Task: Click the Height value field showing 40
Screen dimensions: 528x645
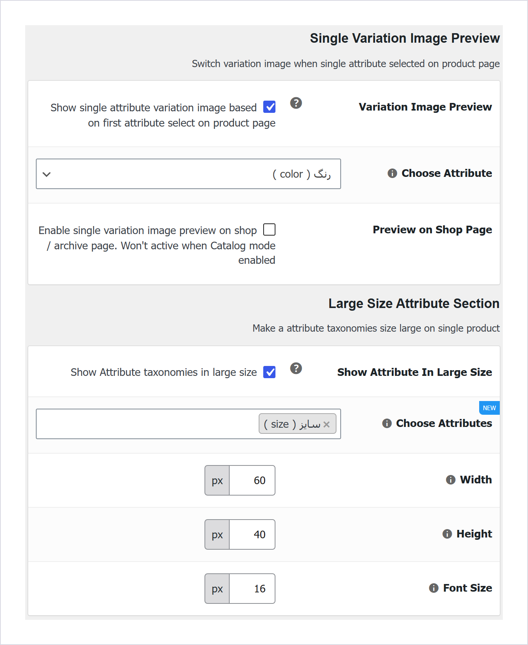Action: click(252, 534)
